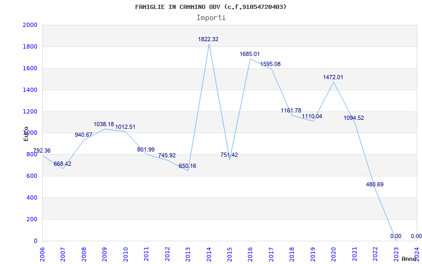Viewport: 422px width, 264px height.
Task: Click the Importi subtitle
Action: point(211,18)
